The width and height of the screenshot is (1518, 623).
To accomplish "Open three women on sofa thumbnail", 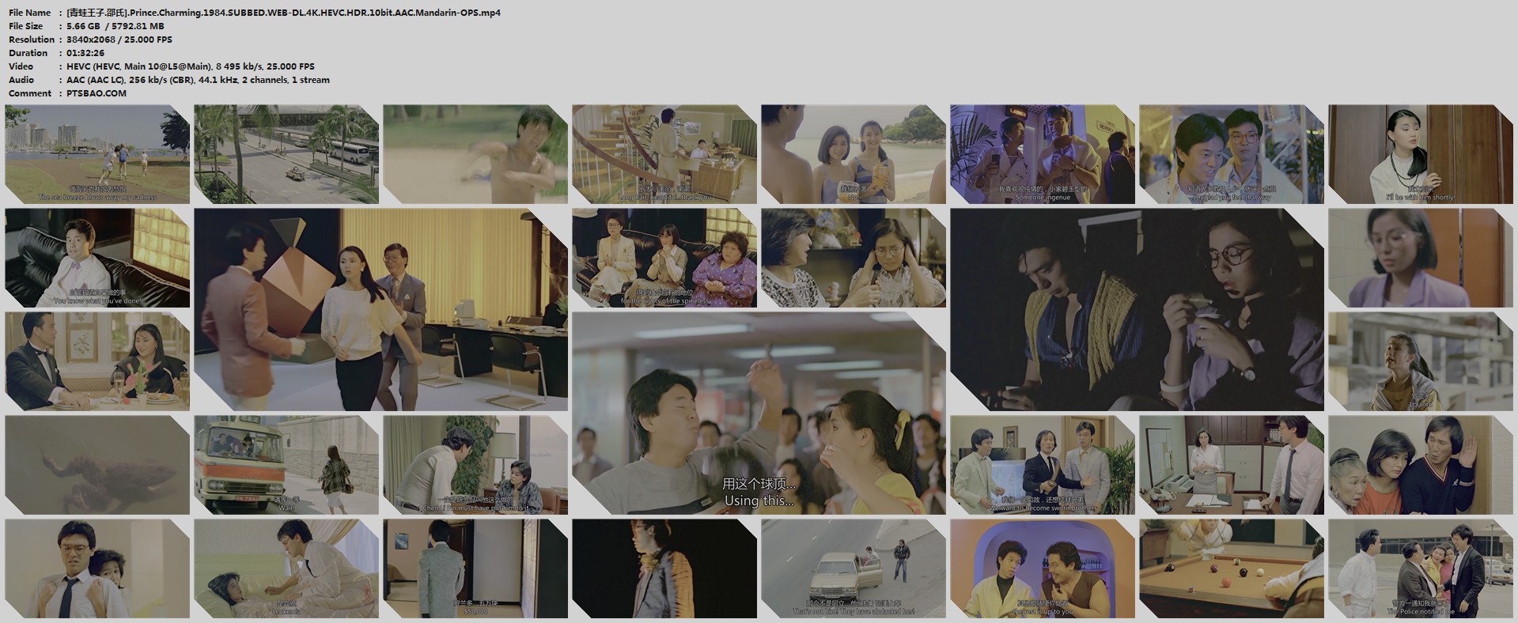I will click(664, 258).
